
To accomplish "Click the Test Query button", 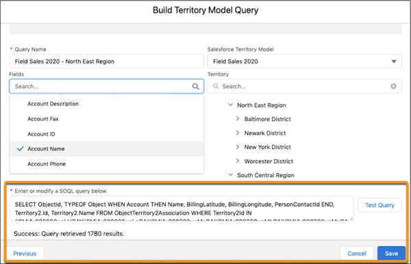I will click(379, 205).
